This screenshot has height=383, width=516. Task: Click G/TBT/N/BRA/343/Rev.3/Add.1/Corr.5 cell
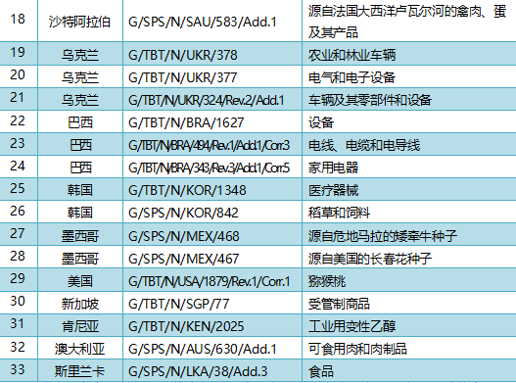click(x=212, y=167)
